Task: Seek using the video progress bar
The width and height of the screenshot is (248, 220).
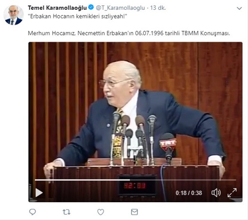Action: pyautogui.click(x=135, y=180)
